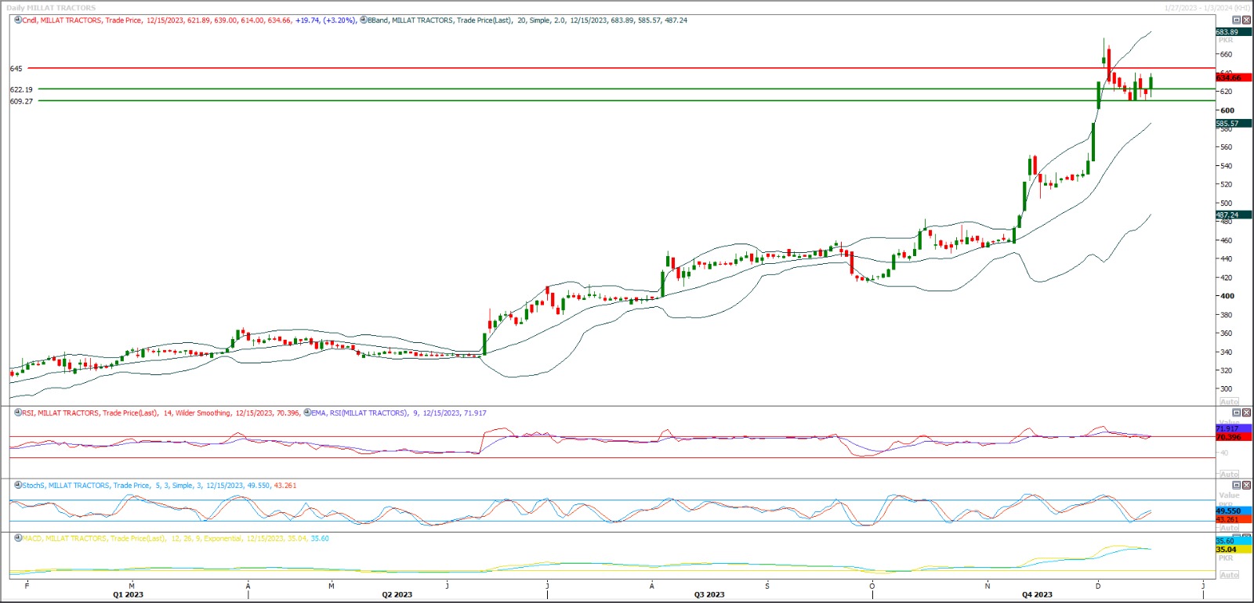Click the clock icon beside EMA, RSI label
The height and width of the screenshot is (603, 1254).
click(x=307, y=413)
